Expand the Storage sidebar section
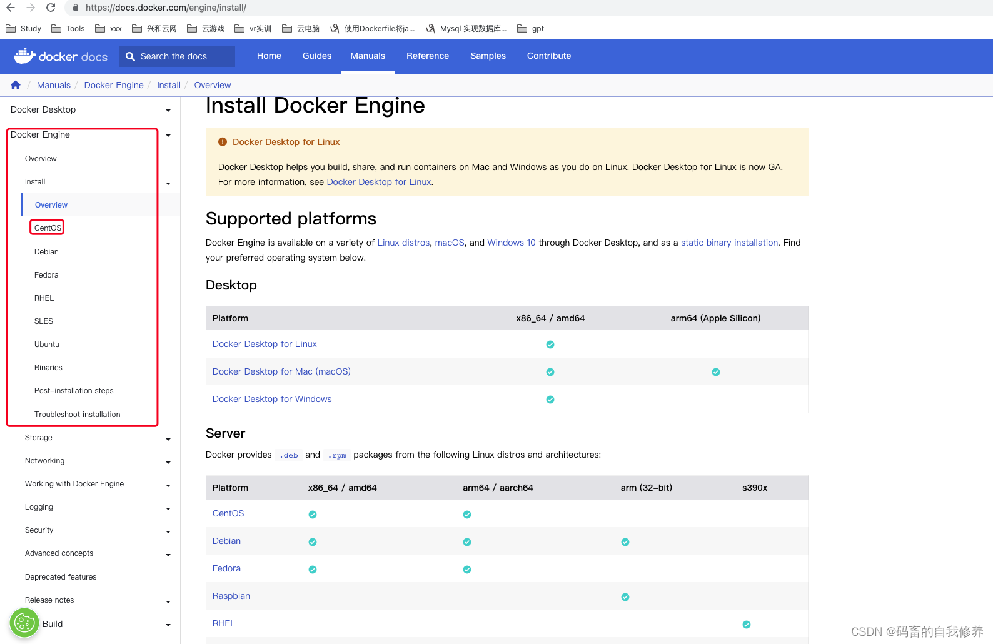 pos(168,439)
